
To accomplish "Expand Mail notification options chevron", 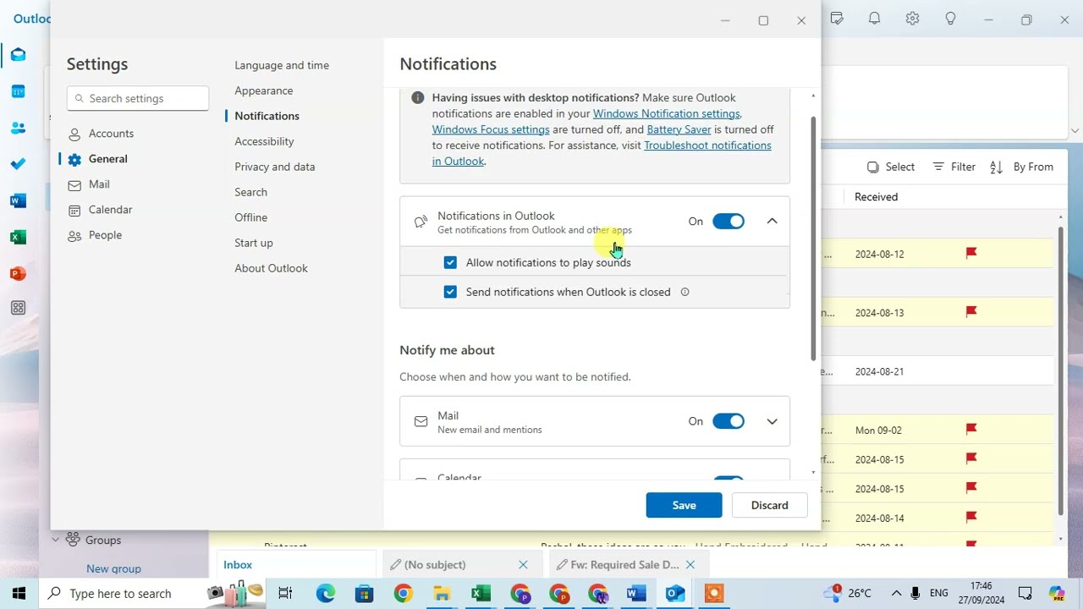I will 772,421.
